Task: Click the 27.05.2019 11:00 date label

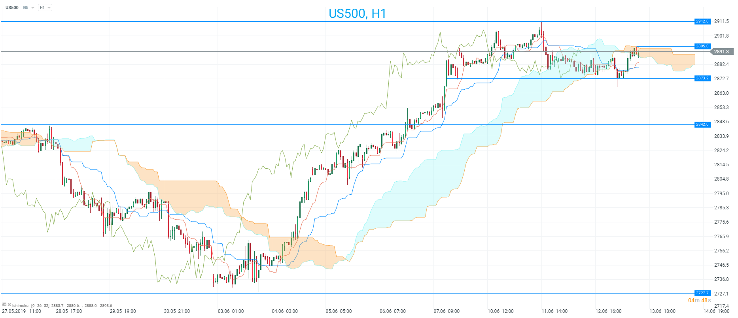Action: pyautogui.click(x=21, y=311)
